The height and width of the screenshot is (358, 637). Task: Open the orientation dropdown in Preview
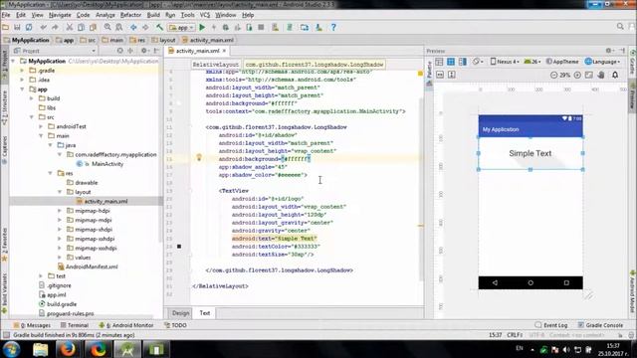pos(478,62)
